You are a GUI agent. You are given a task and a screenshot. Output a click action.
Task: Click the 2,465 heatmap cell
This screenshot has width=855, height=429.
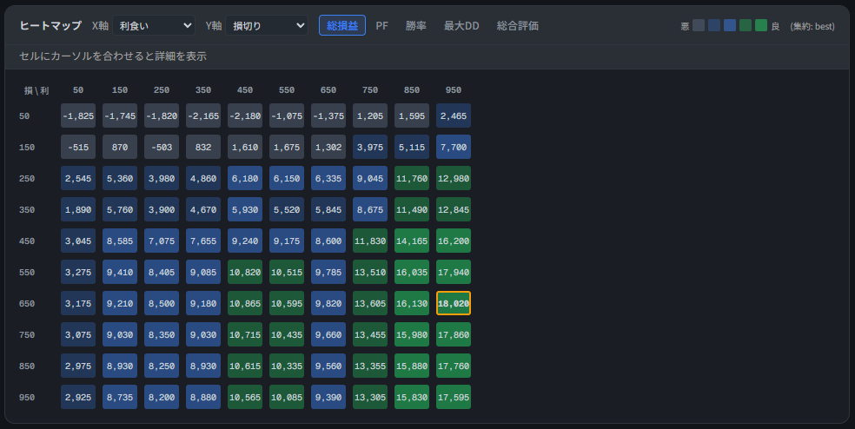coord(453,115)
